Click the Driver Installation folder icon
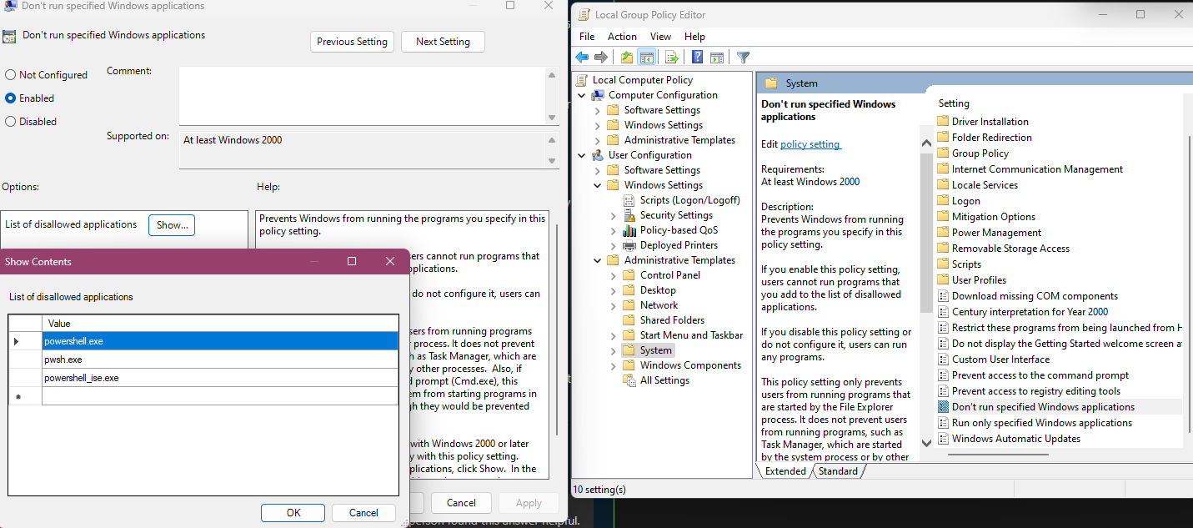Screen dimensions: 1193x528 [943, 122]
